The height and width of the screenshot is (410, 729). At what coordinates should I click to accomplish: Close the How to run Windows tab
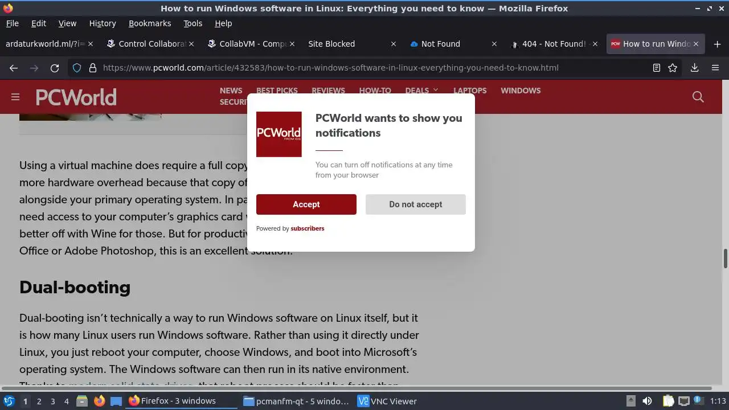(x=696, y=44)
